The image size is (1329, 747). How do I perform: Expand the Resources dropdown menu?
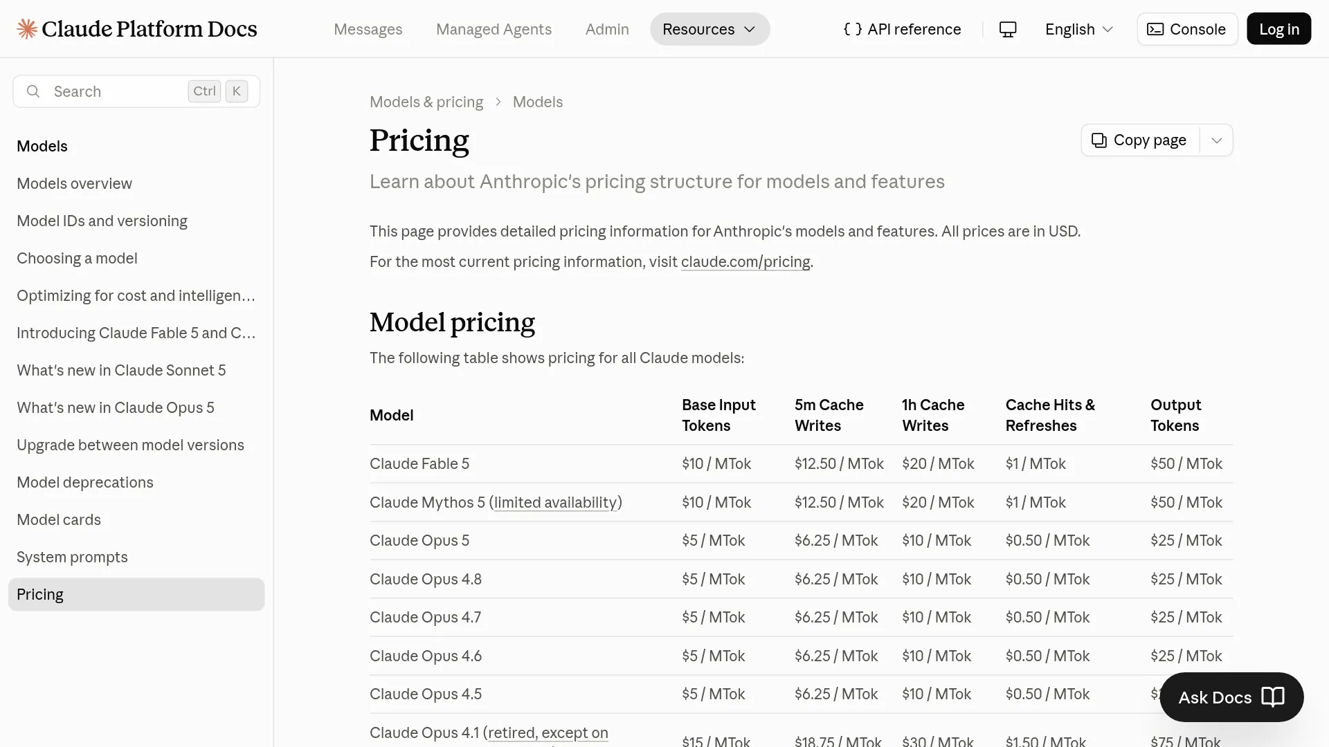point(709,29)
